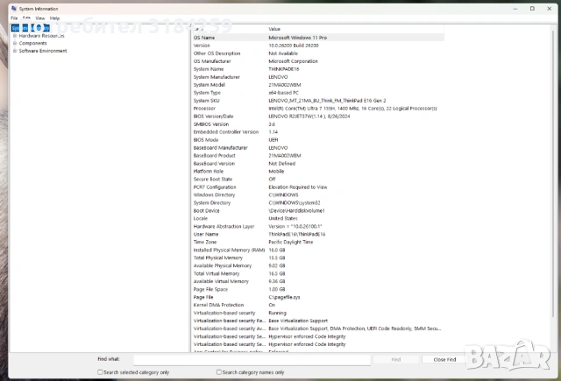Select the Total Virtual Memory row

[x=317, y=273]
